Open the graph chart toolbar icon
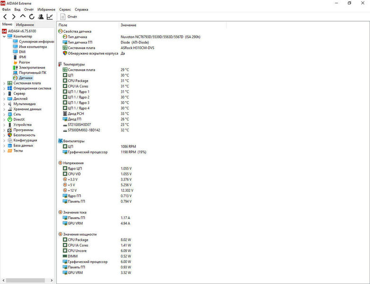Screen dimensions: 370x284 50,17
